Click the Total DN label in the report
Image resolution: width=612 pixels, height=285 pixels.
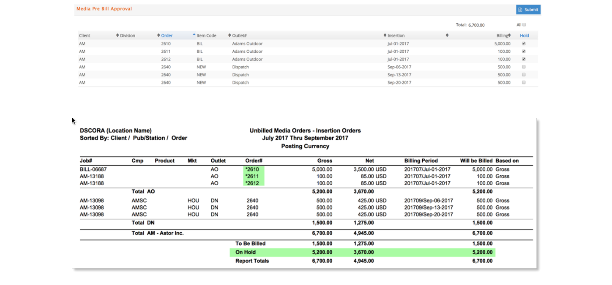pyautogui.click(x=143, y=223)
